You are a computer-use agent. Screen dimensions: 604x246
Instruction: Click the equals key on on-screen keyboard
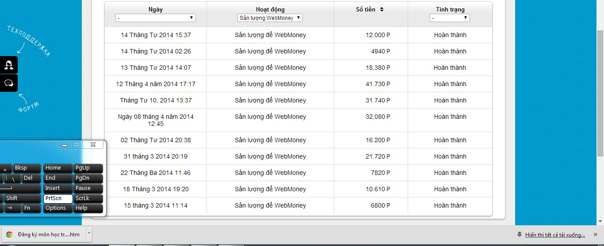point(5,168)
